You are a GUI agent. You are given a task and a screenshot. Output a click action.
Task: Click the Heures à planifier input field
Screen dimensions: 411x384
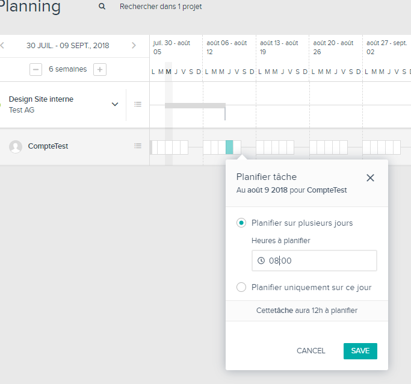(x=314, y=261)
